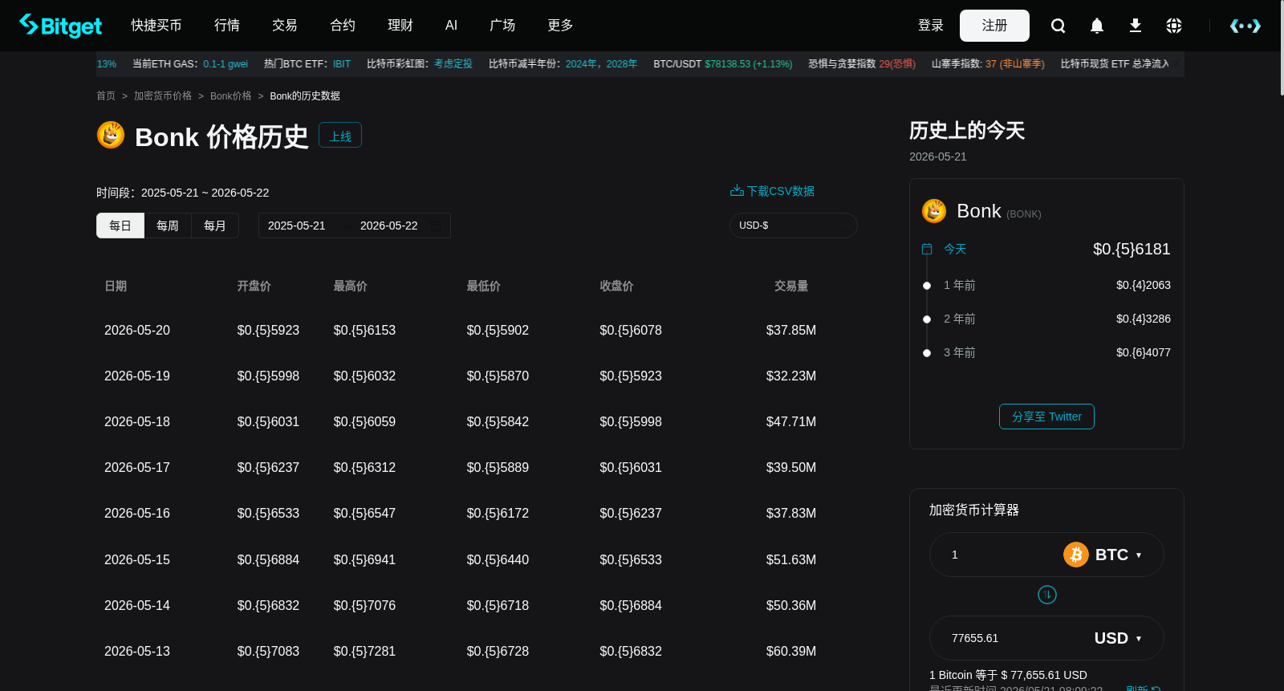Select the 2026-05-17 date cell

tap(137, 467)
